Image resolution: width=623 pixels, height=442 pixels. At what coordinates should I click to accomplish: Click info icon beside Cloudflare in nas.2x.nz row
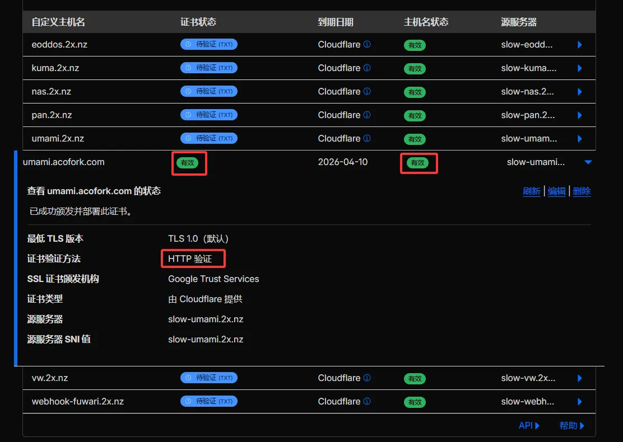(x=367, y=91)
